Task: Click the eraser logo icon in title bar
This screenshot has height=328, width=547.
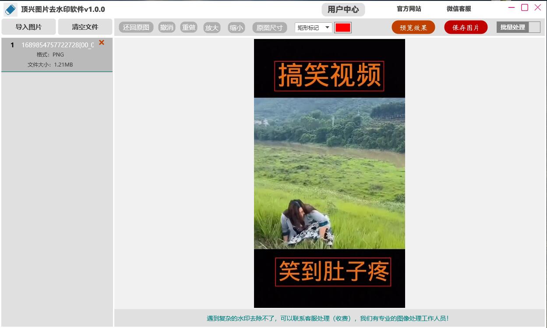Action: coord(10,9)
